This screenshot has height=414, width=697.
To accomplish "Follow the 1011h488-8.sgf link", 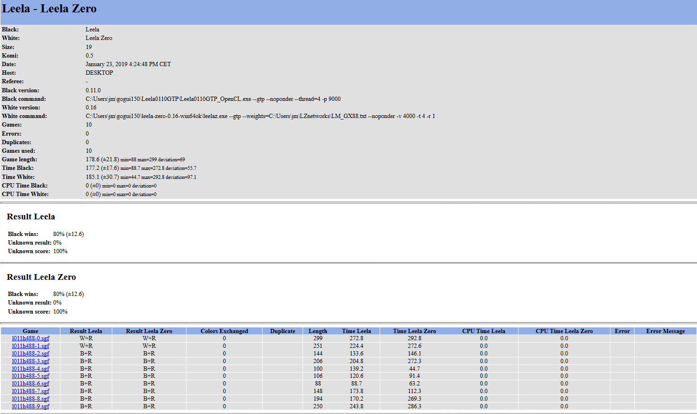I will [30, 399].
